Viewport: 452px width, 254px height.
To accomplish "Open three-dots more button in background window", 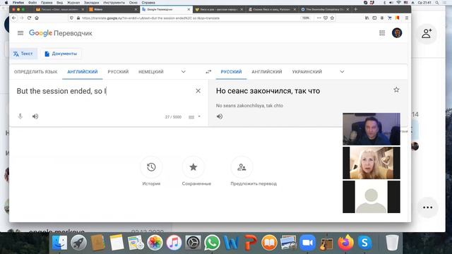I will (x=427, y=207).
